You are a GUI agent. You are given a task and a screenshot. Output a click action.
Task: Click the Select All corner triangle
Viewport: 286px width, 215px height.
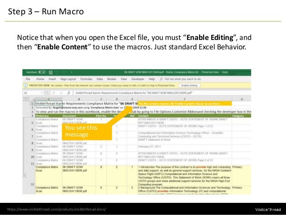coord(33,99)
